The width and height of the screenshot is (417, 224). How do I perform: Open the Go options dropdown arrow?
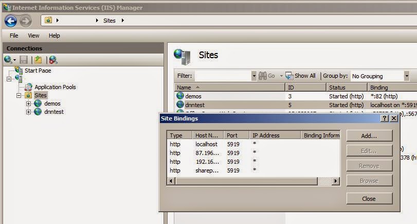tap(281, 76)
